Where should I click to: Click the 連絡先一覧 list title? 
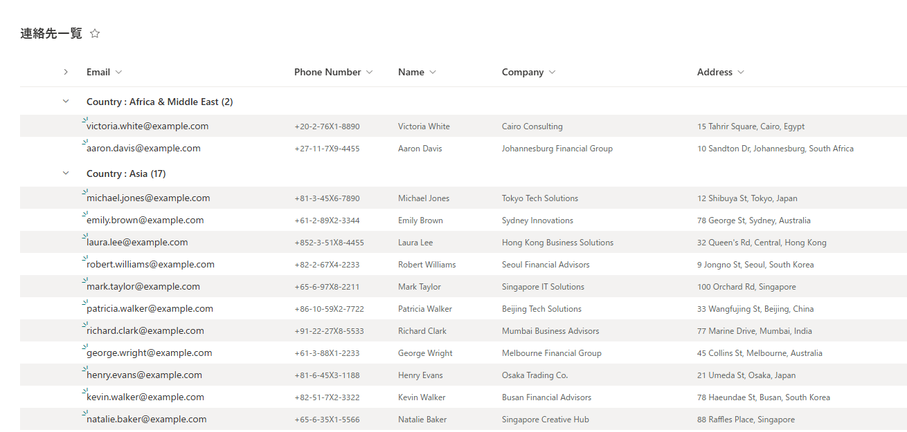pyautogui.click(x=51, y=33)
